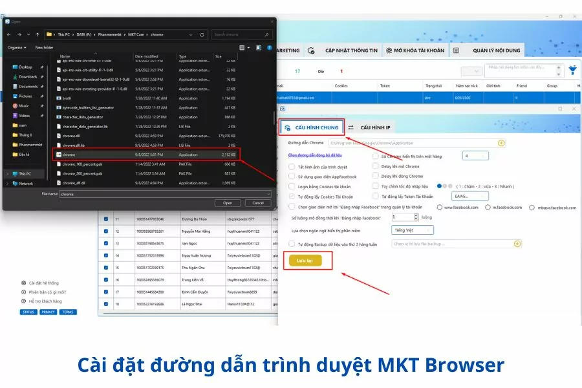Adjust the data entry speed slider
582x388 pixels.
445,186
